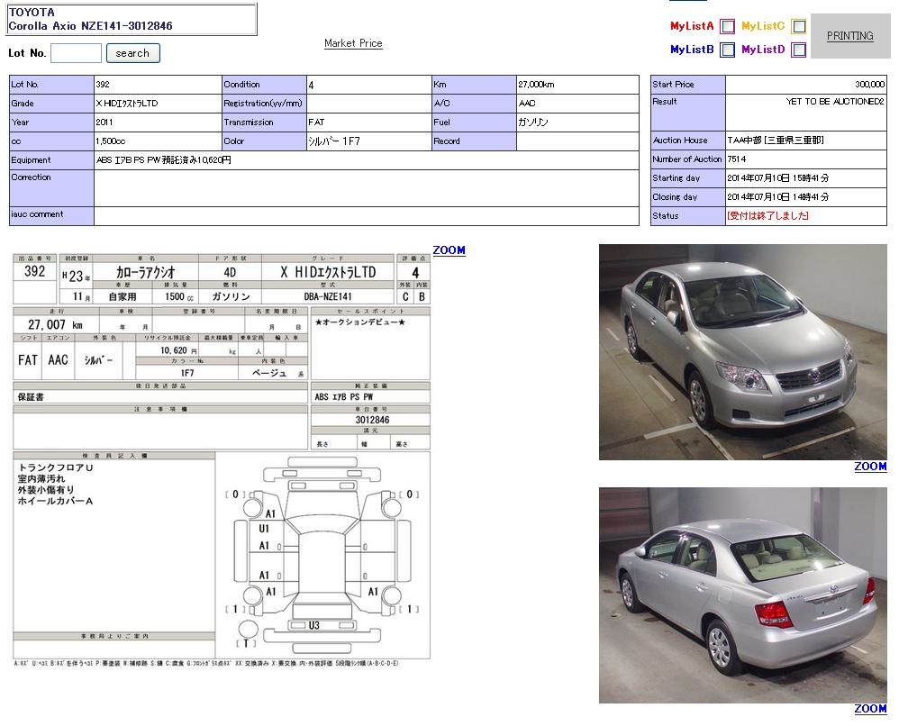Open ZOOM link above auction sheet
Image resolution: width=908 pixels, height=726 pixels.
[449, 250]
